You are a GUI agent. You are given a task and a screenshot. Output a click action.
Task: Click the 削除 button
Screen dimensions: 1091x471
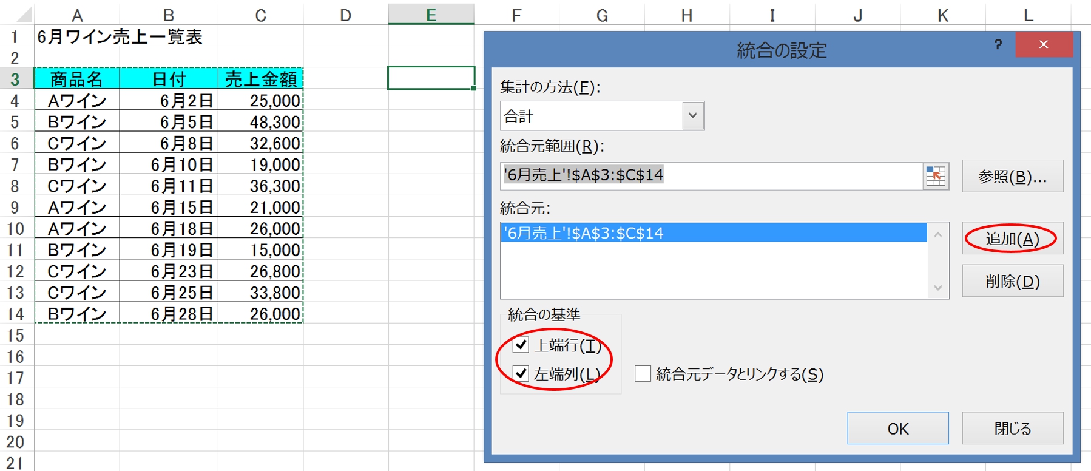point(1012,281)
